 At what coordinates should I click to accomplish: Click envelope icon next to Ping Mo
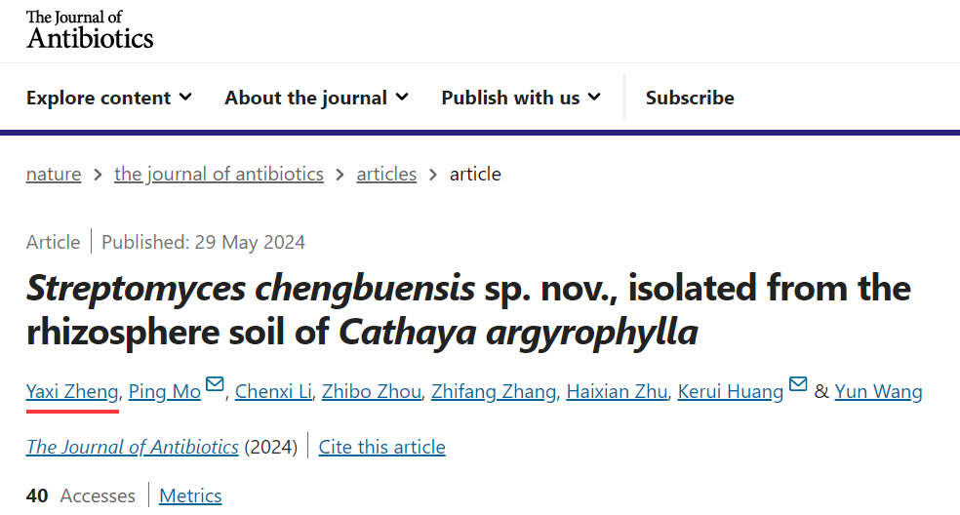click(215, 384)
